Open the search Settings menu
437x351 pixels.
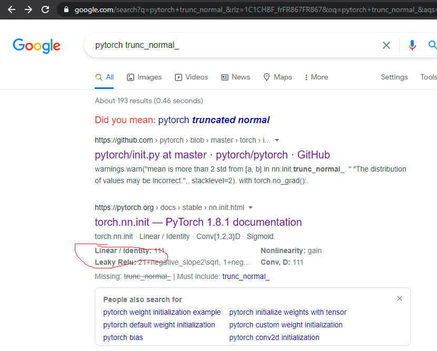point(394,77)
